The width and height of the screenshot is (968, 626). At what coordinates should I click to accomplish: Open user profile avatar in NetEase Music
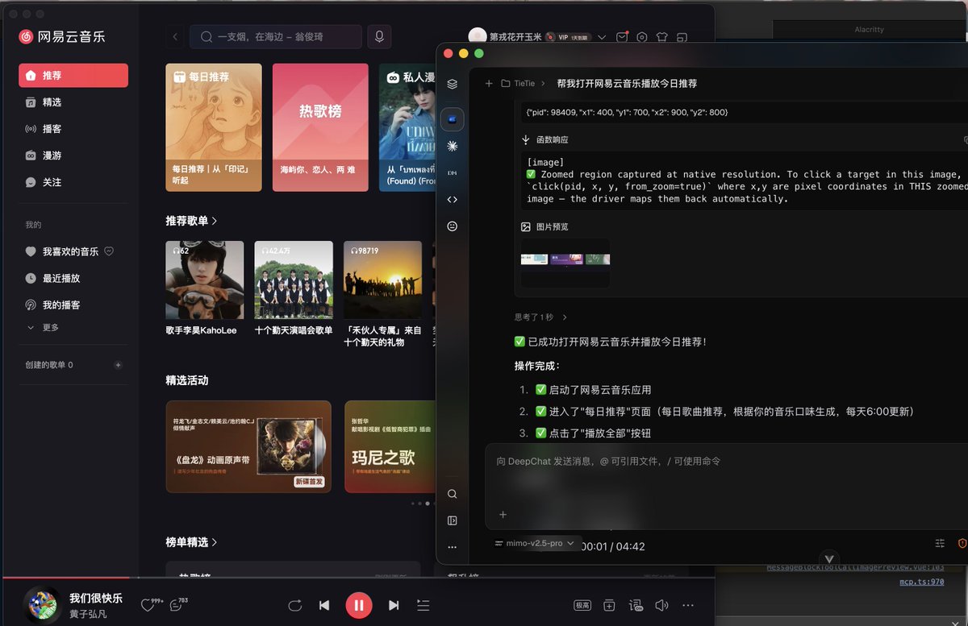478,37
